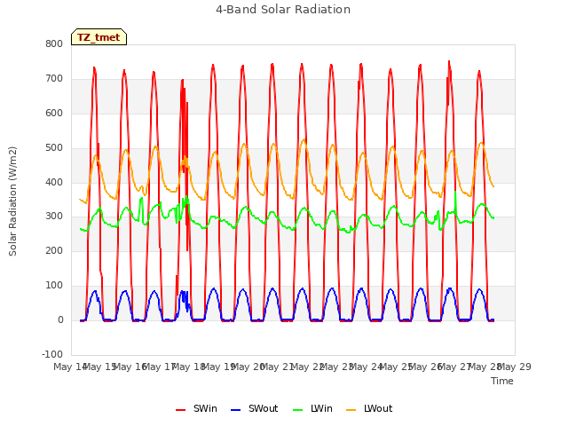Click the Solar Radiation (W/m2) axis label
The height and width of the screenshot is (426, 568).
[12, 201]
